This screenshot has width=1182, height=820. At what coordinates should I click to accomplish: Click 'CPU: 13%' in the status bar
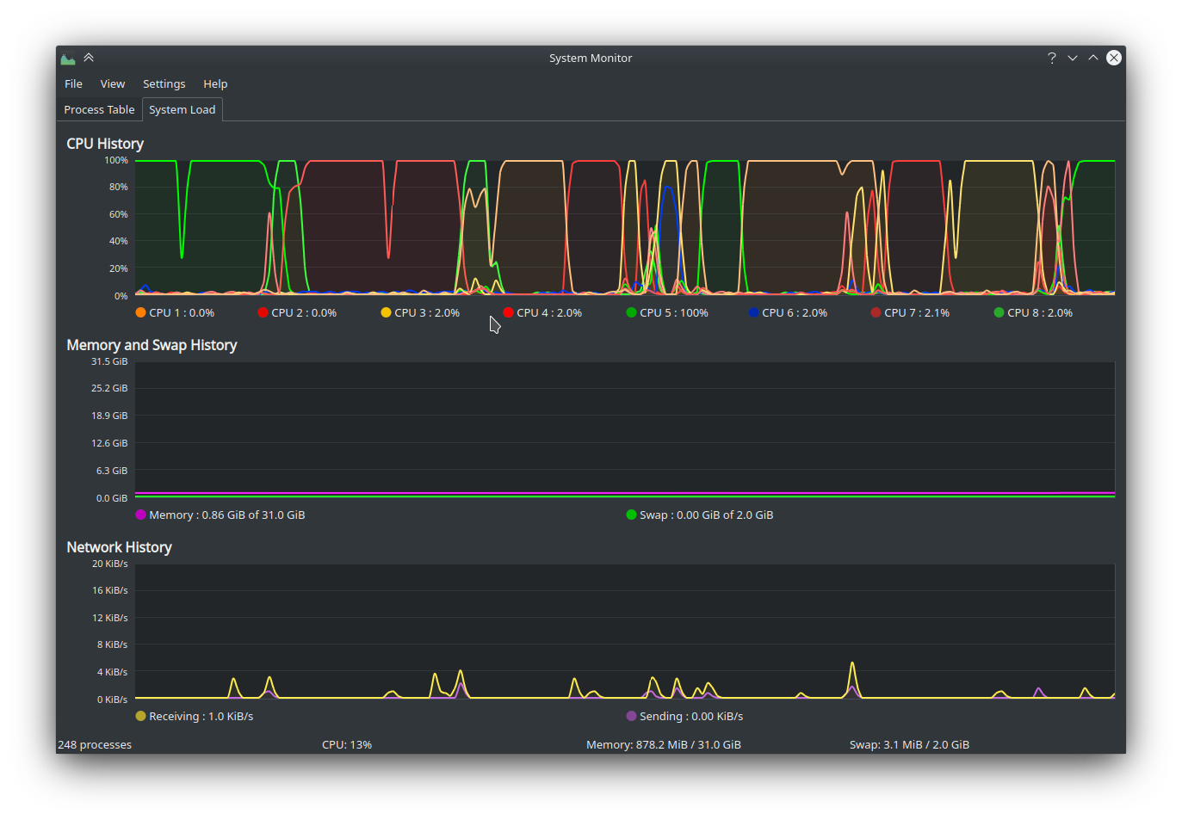coord(347,744)
